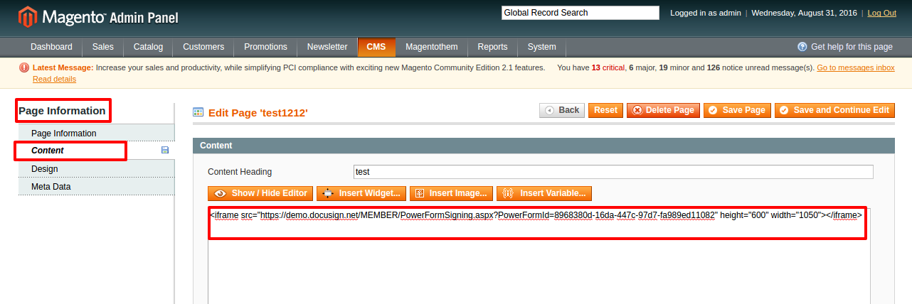Click the Content Heading input field
The image size is (912, 304).
point(613,172)
